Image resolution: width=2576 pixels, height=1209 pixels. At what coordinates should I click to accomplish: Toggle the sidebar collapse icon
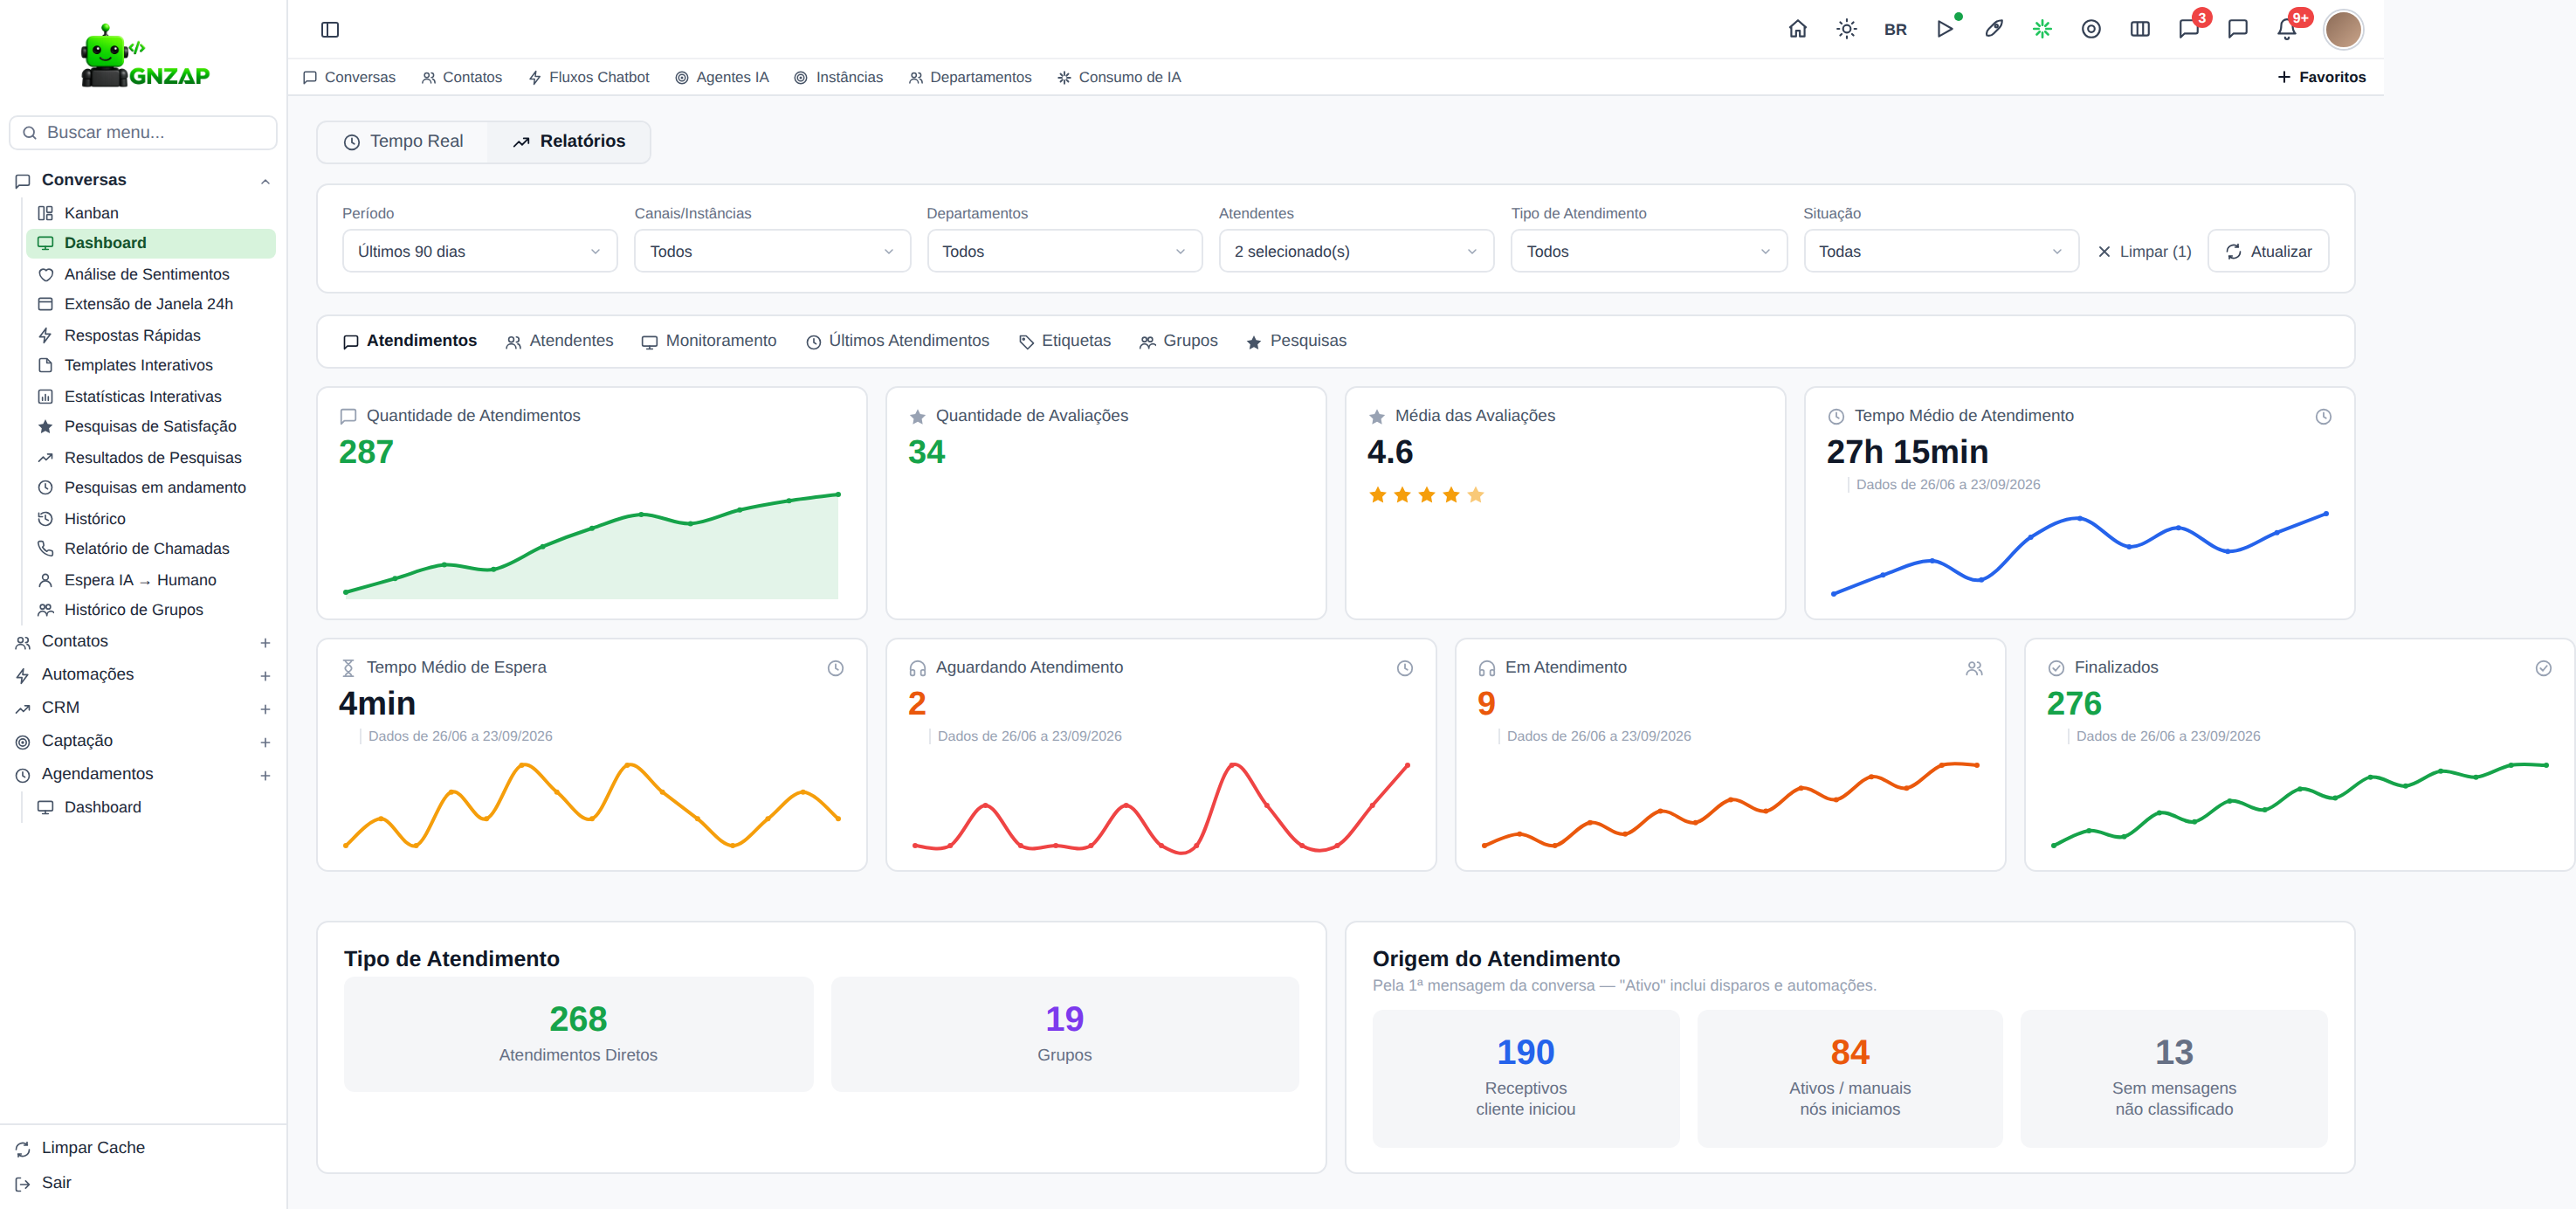(x=330, y=30)
